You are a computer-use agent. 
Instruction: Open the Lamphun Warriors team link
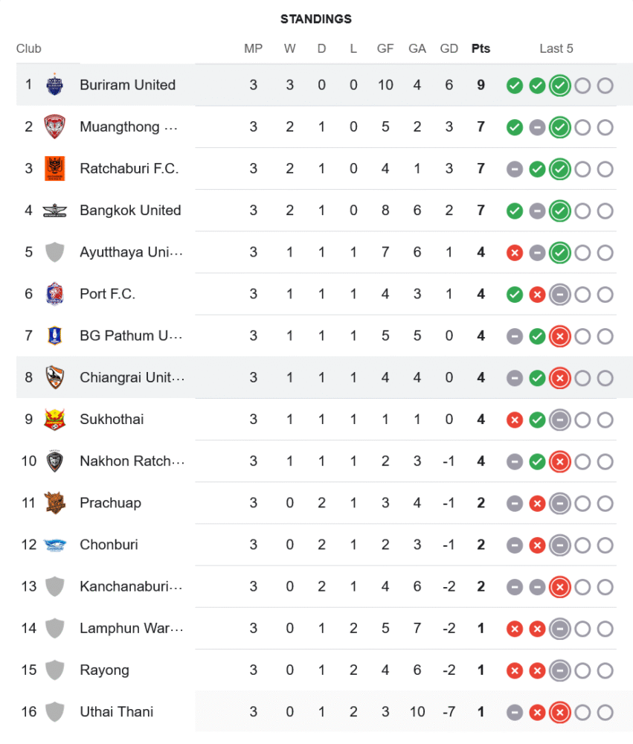click(130, 629)
